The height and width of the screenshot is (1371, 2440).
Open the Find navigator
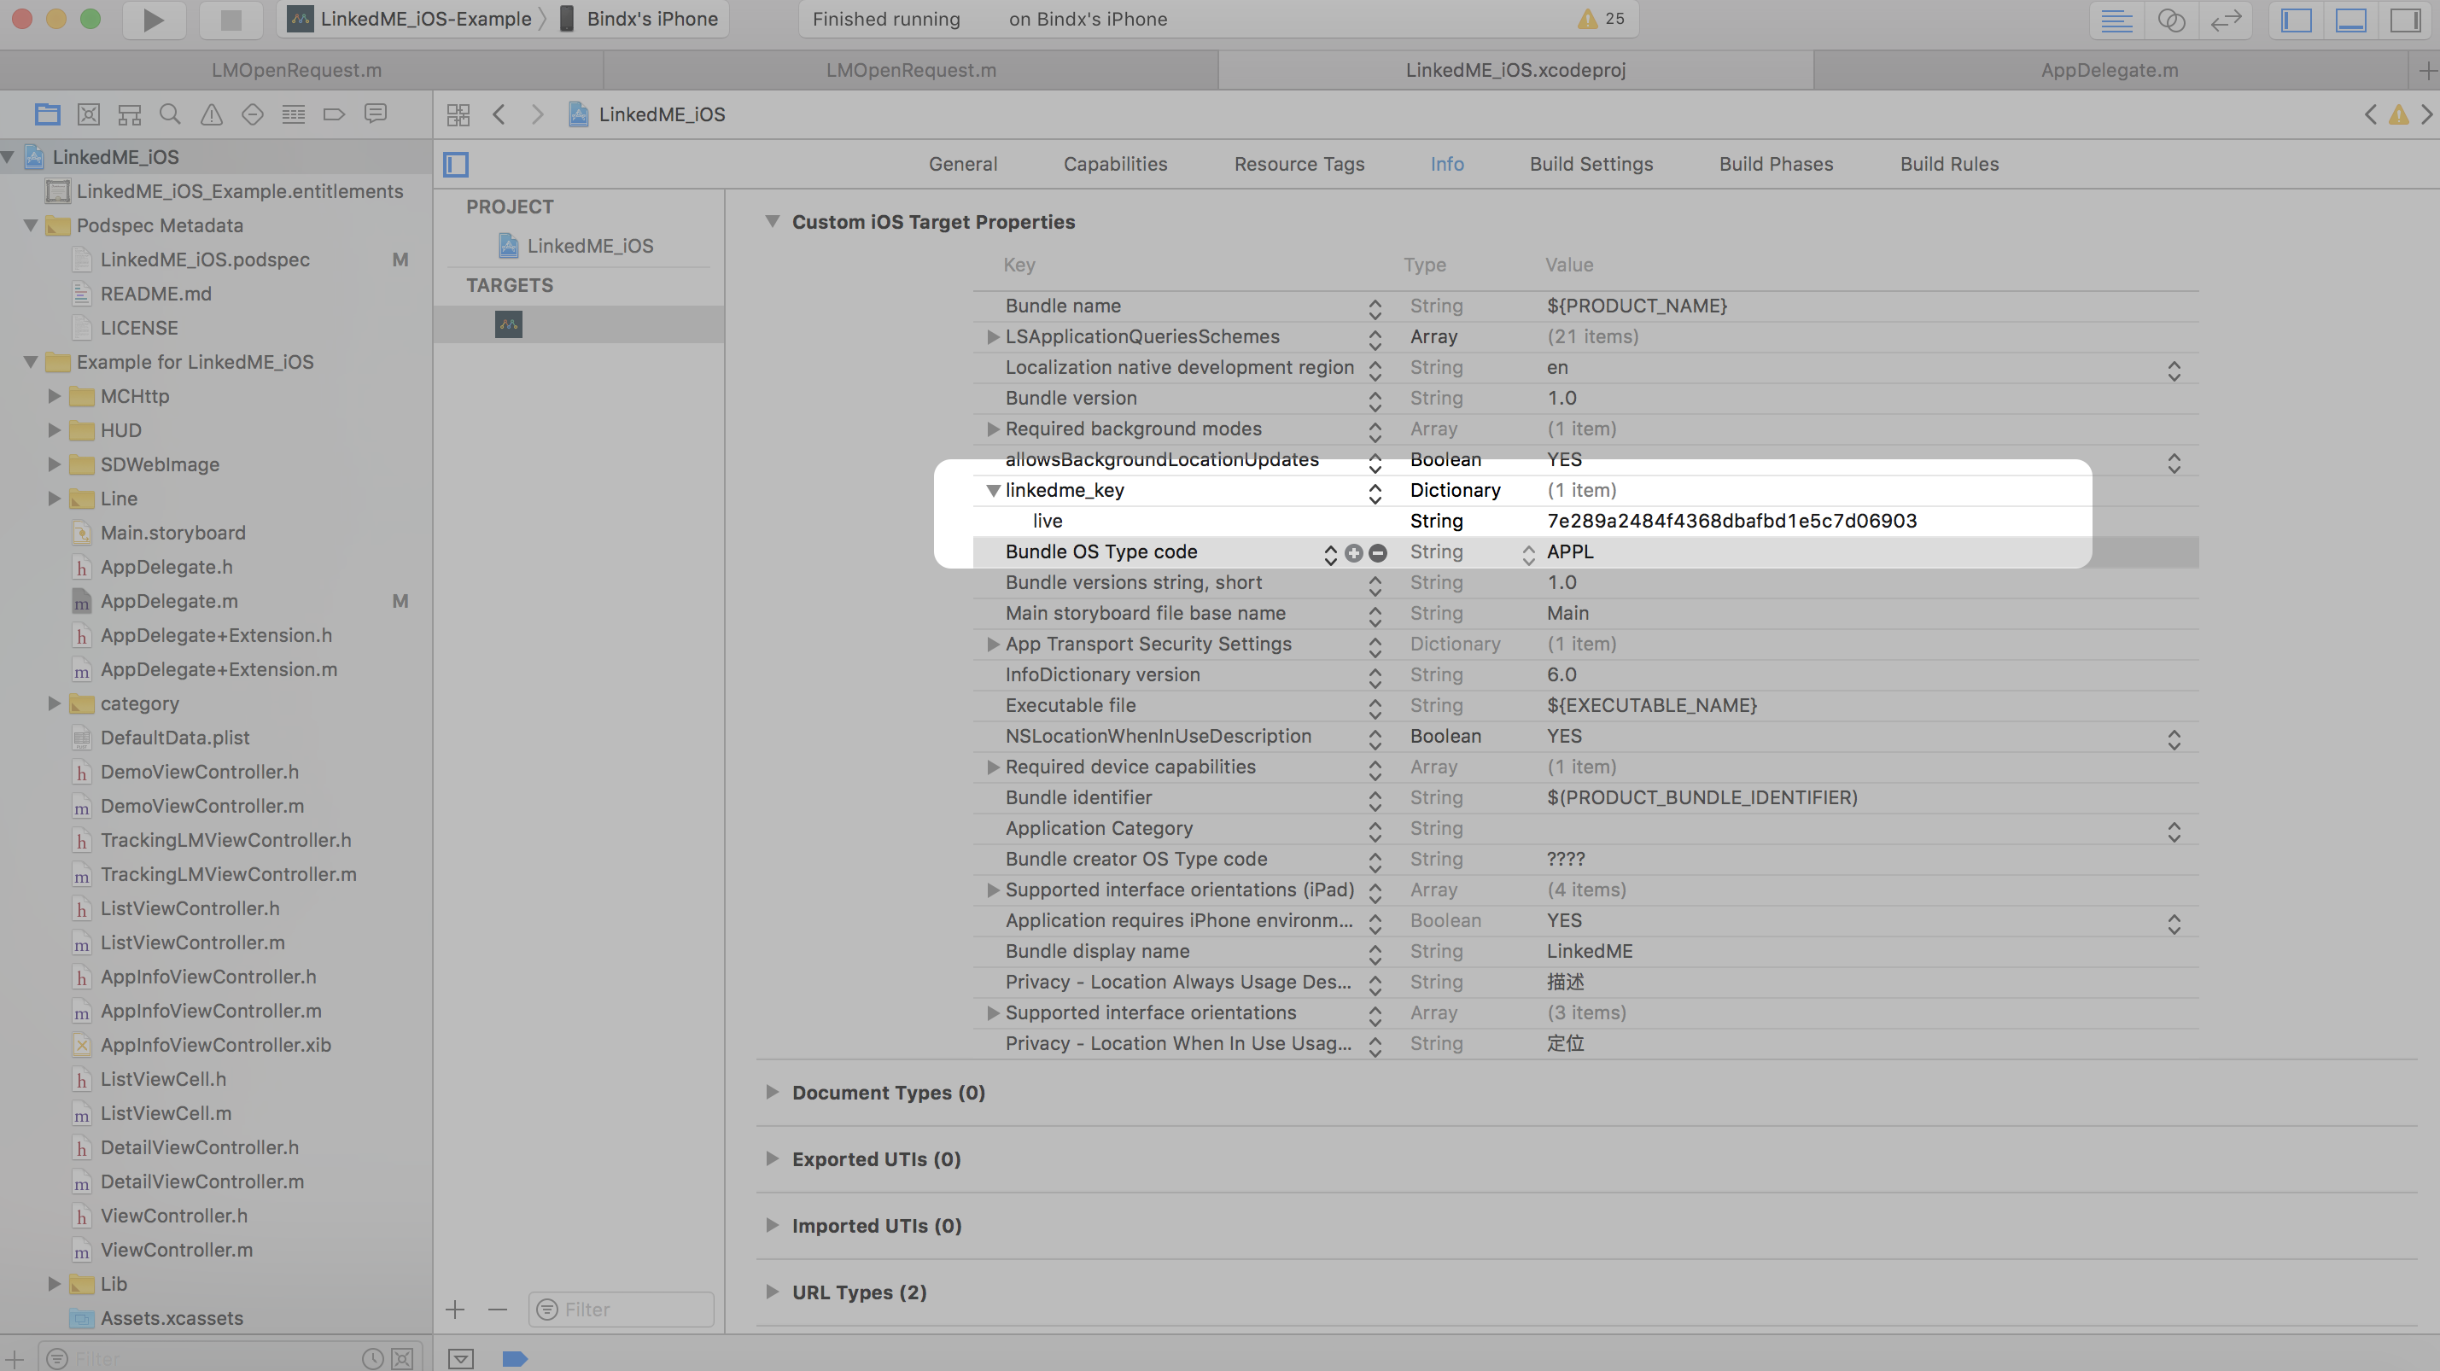point(171,114)
